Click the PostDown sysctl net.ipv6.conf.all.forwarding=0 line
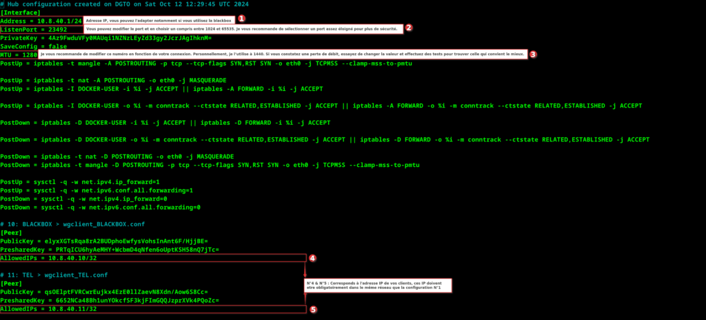 101,207
